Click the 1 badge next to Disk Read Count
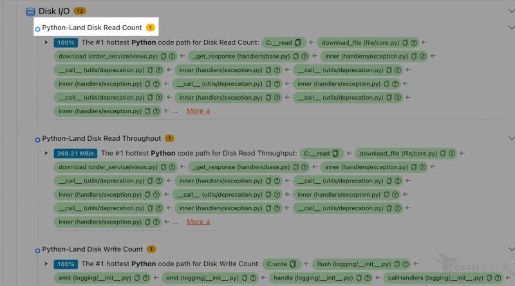515x286 pixels. [151, 28]
